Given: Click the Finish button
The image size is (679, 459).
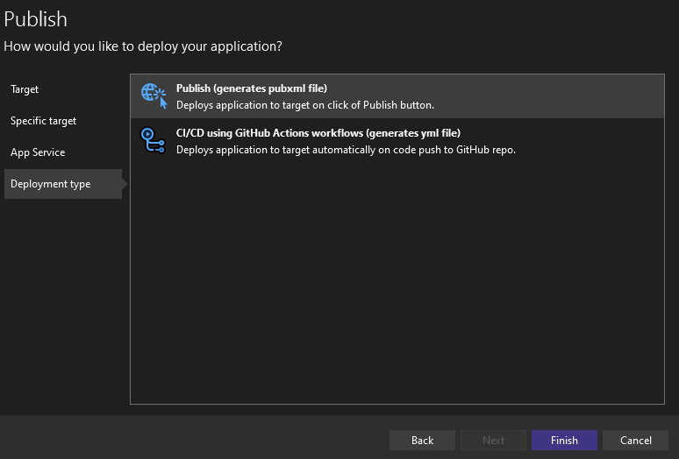Looking at the screenshot, I should pos(564,440).
